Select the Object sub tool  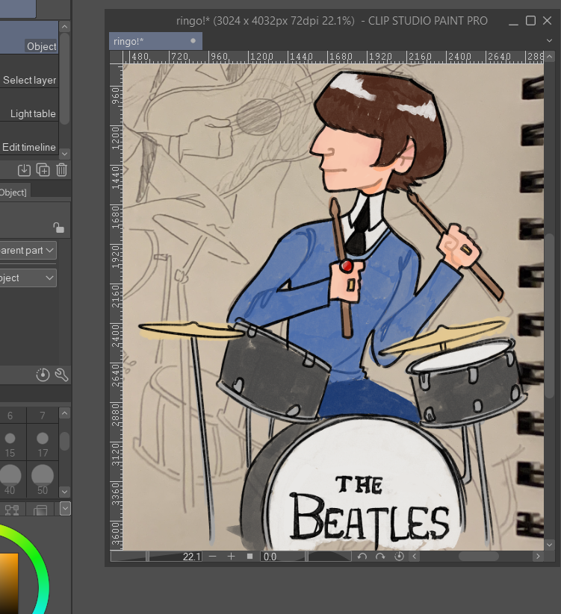(x=29, y=37)
